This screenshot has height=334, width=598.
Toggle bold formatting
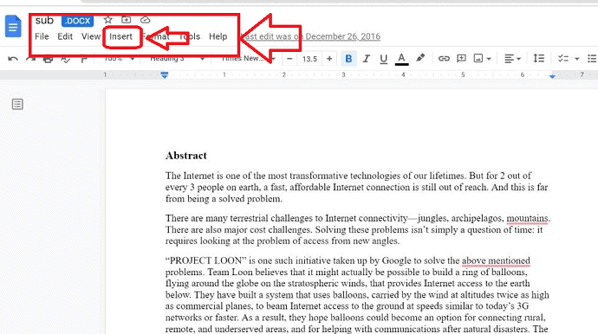pos(348,59)
